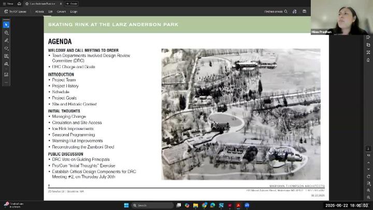The width and height of the screenshot is (373, 210).
Task: Select the highlight pen tool
Action: [6, 41]
